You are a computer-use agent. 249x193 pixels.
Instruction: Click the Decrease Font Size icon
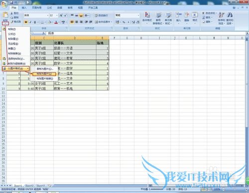[65, 15]
